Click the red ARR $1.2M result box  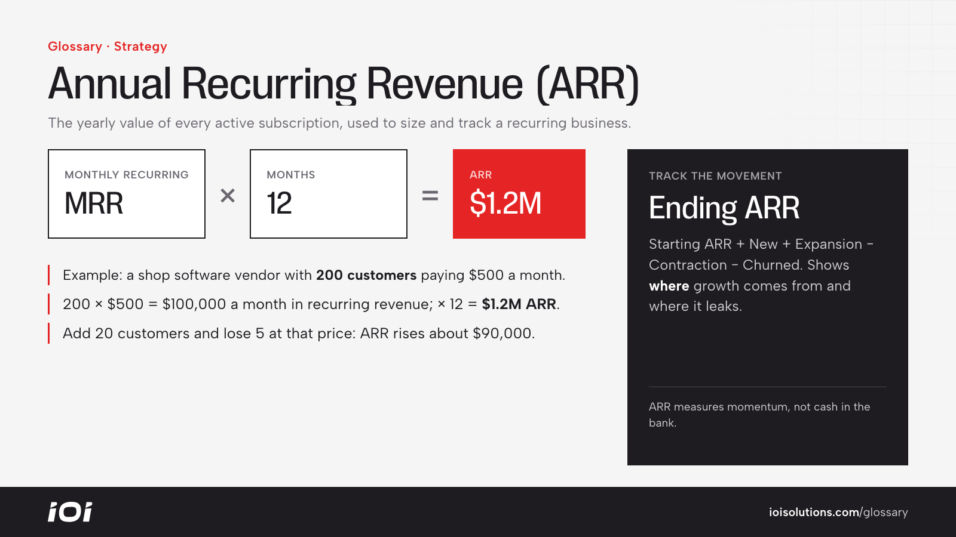pos(519,194)
